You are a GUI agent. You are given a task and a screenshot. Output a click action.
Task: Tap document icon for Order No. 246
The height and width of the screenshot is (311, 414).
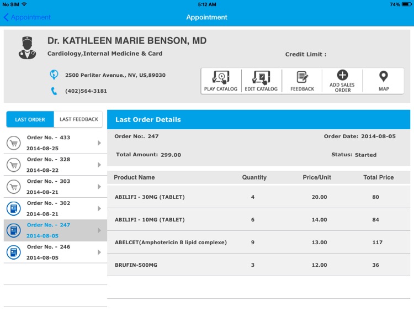click(14, 252)
